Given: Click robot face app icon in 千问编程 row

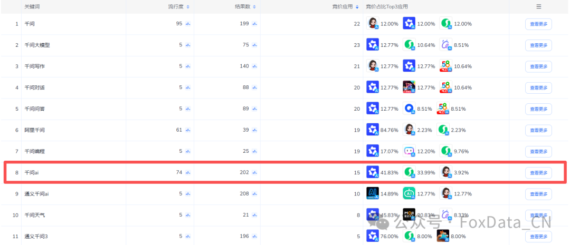Looking at the screenshot, I should point(409,151).
